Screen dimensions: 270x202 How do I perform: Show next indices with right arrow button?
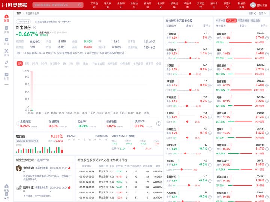coord(159,123)
